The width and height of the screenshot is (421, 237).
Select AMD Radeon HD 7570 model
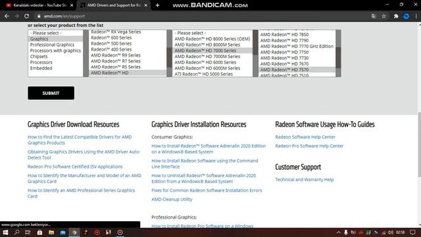coord(297,70)
